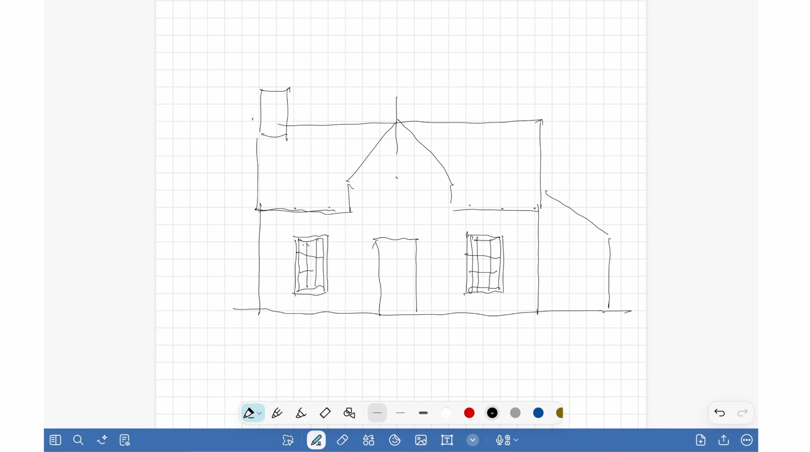Open the elements and shapes tool

[369, 440]
